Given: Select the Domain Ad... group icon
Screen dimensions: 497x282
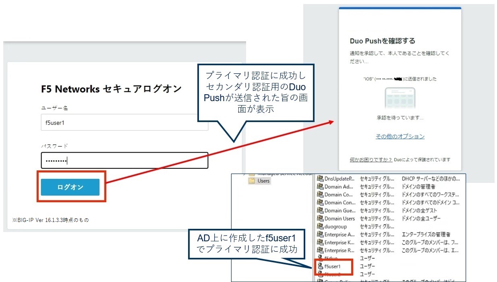Looking at the screenshot, I should tap(320, 187).
